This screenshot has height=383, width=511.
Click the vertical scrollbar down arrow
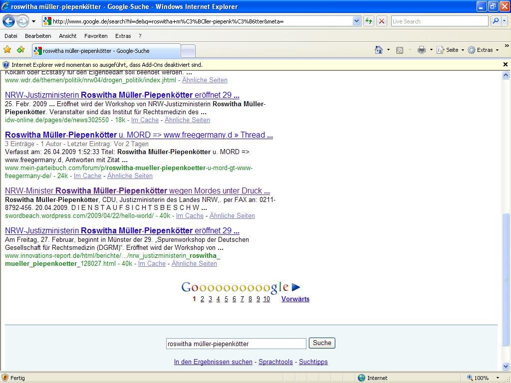tap(506, 367)
